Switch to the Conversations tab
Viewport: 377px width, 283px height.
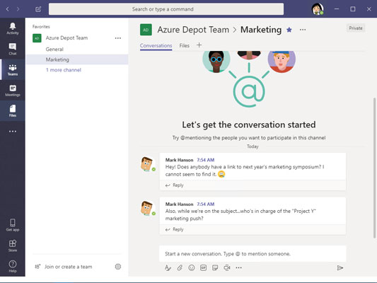coord(156,45)
